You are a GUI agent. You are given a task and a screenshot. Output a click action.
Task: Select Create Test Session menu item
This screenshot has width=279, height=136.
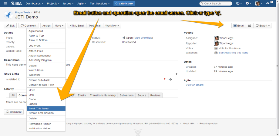pyautogui.click(x=46, y=113)
